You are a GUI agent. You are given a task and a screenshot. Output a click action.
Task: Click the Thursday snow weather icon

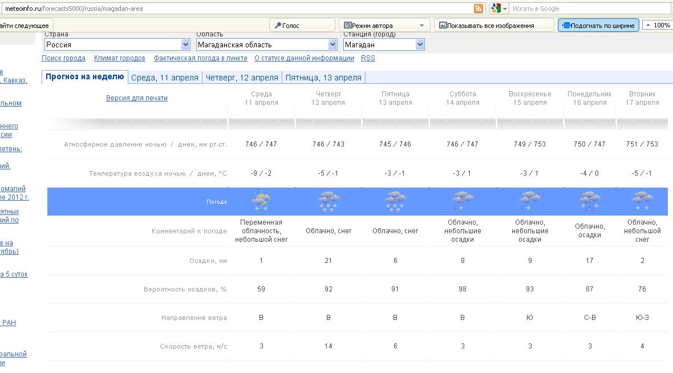pos(329,202)
